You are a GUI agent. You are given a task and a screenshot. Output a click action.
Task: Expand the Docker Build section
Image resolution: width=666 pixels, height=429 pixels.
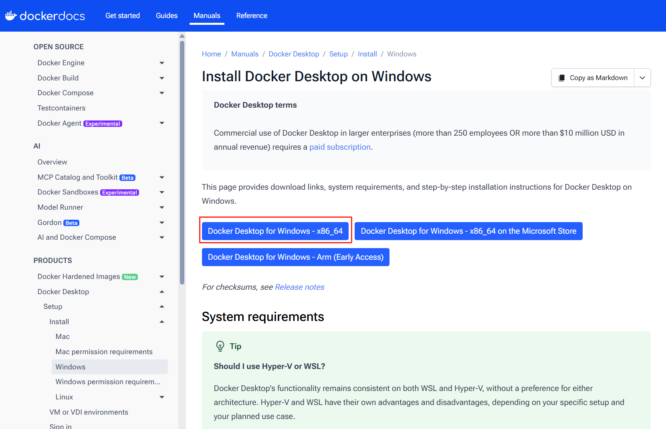162,78
